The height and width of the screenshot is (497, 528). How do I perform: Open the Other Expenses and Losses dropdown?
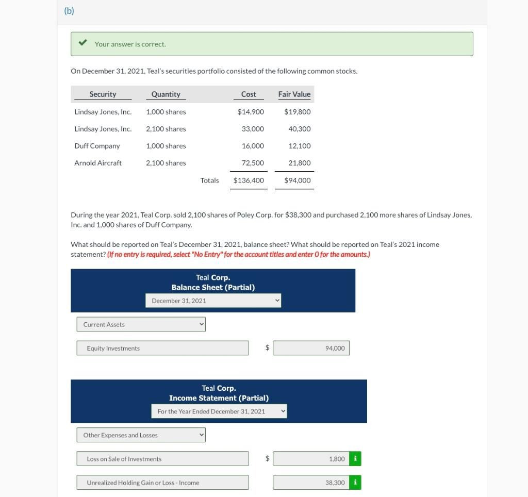tap(141, 435)
